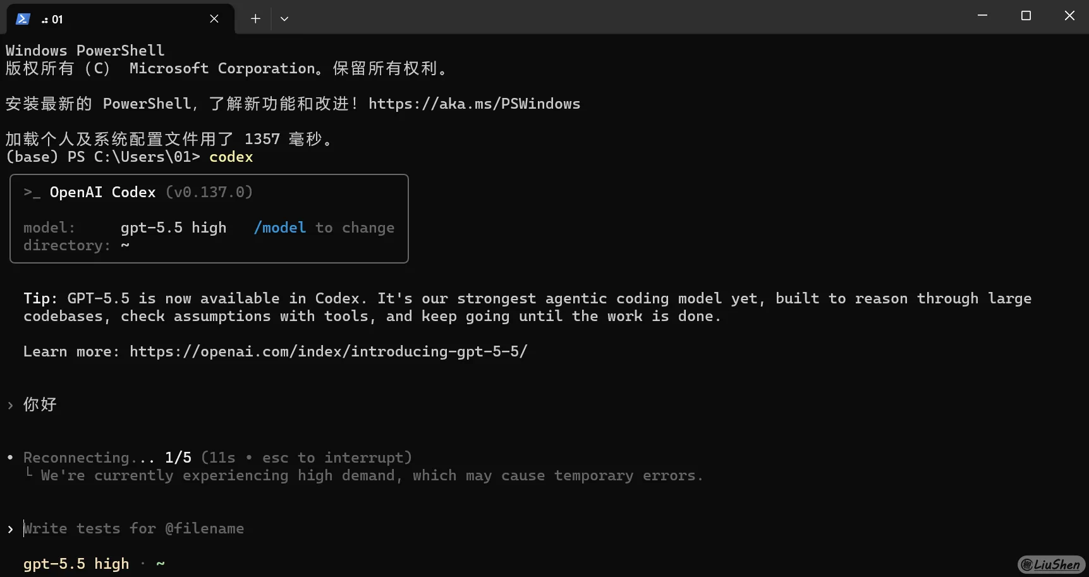1089x577 pixels.
Task: Click the "(v0.137.0)" version text
Action: (x=209, y=192)
